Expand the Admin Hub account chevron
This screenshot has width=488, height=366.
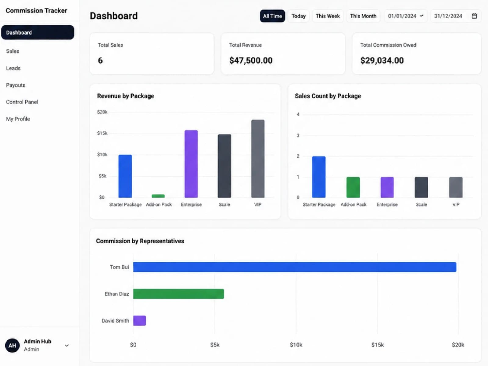tap(66, 345)
